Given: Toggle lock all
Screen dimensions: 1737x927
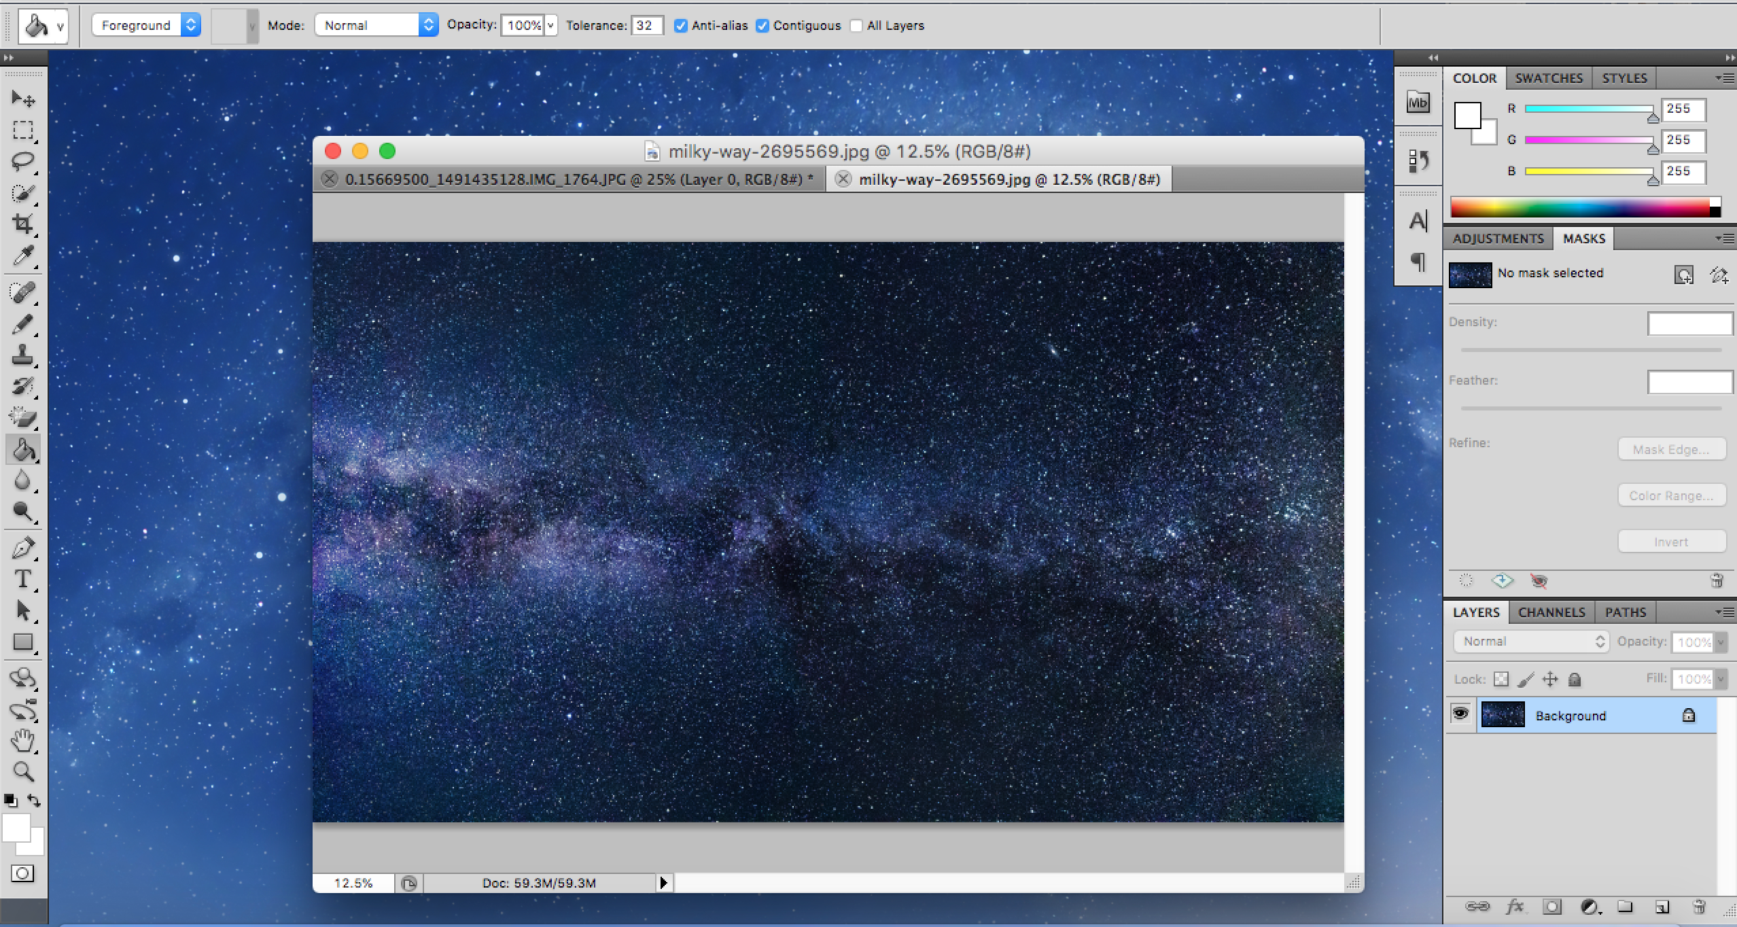Looking at the screenshot, I should point(1575,679).
